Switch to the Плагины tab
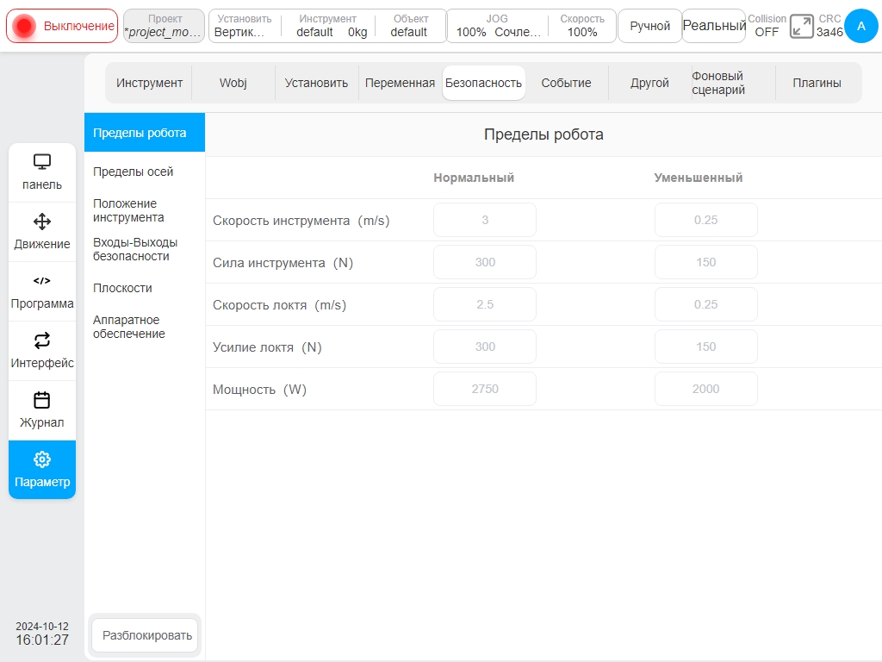This screenshot has height=662, width=882. point(817,83)
